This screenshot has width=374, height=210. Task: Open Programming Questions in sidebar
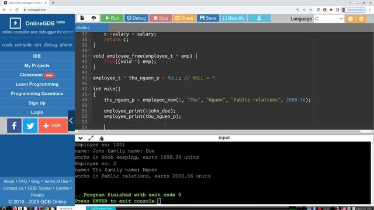coord(37,93)
